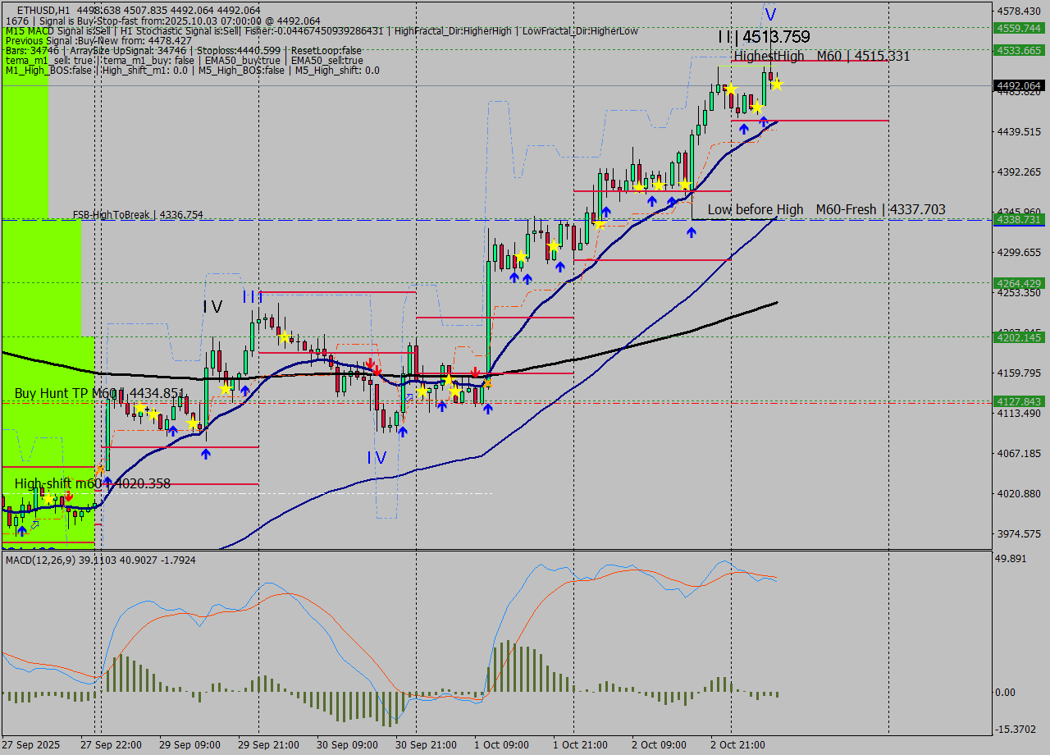Click the green 4127.843 price level tag

point(1019,401)
